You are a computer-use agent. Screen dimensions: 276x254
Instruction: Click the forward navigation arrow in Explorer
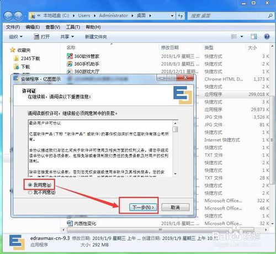18,16
